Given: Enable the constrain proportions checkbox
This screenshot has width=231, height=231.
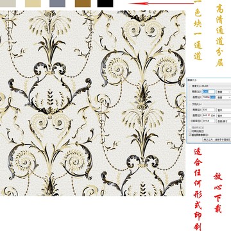Looking at the screenshot, I should [x=190, y=131].
